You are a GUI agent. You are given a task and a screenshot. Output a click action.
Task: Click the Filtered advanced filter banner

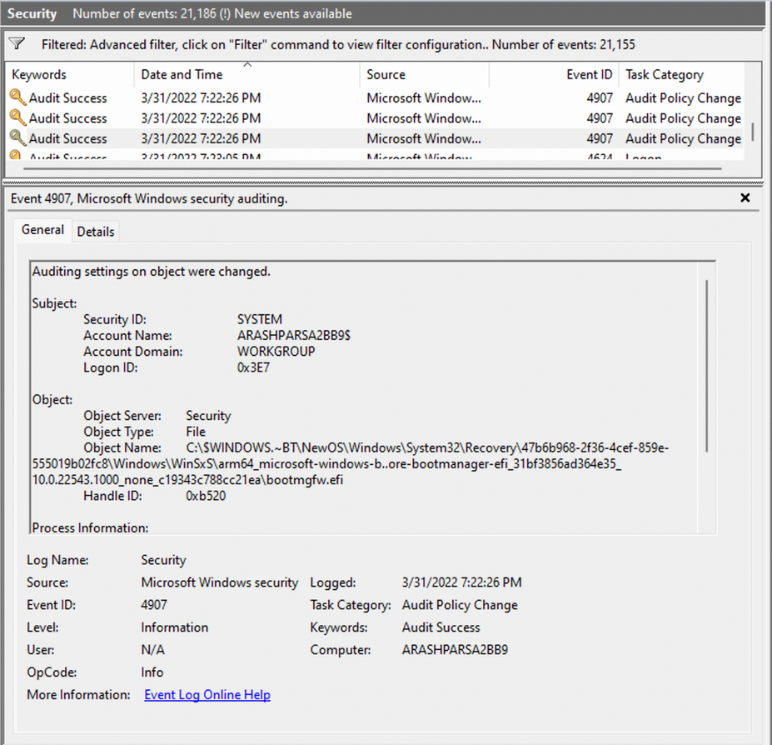333,45
